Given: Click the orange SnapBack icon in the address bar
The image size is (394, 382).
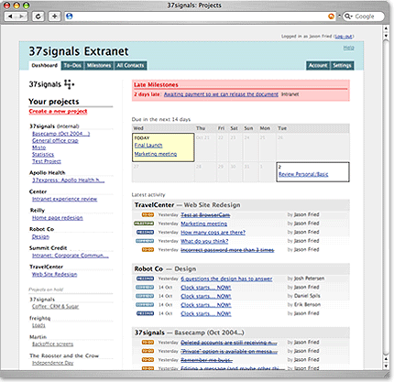Looking at the screenshot, I should [331, 16].
